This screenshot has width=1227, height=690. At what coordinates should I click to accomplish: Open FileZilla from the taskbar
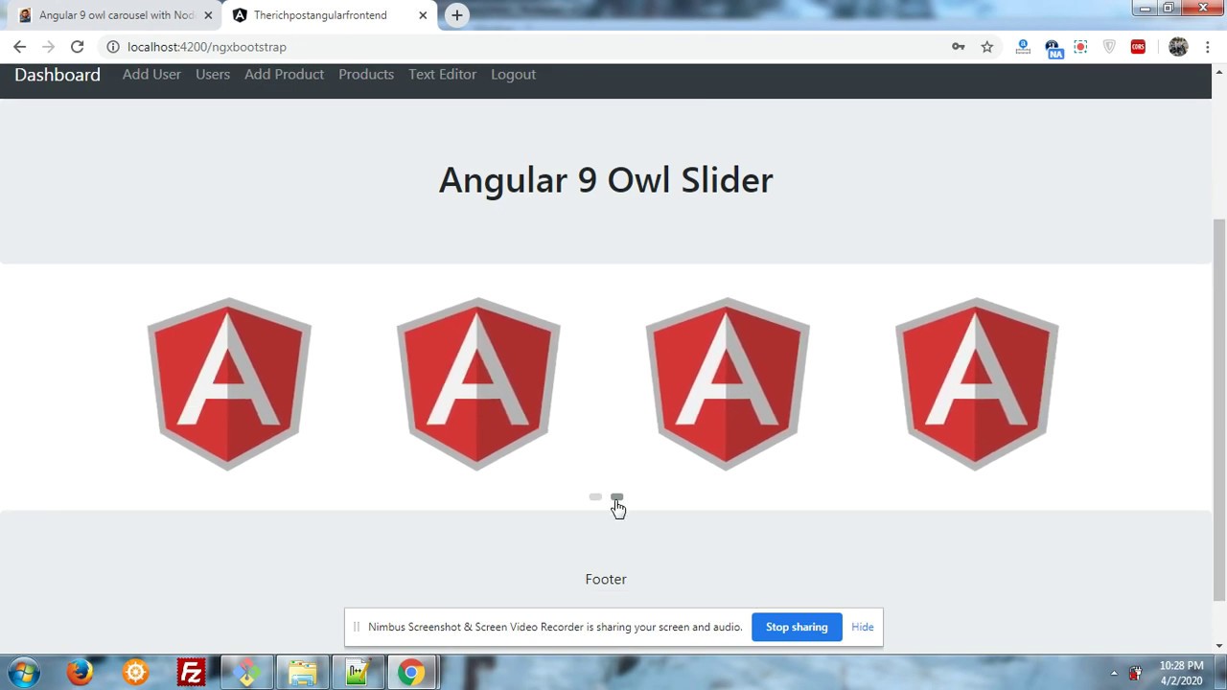(x=191, y=673)
